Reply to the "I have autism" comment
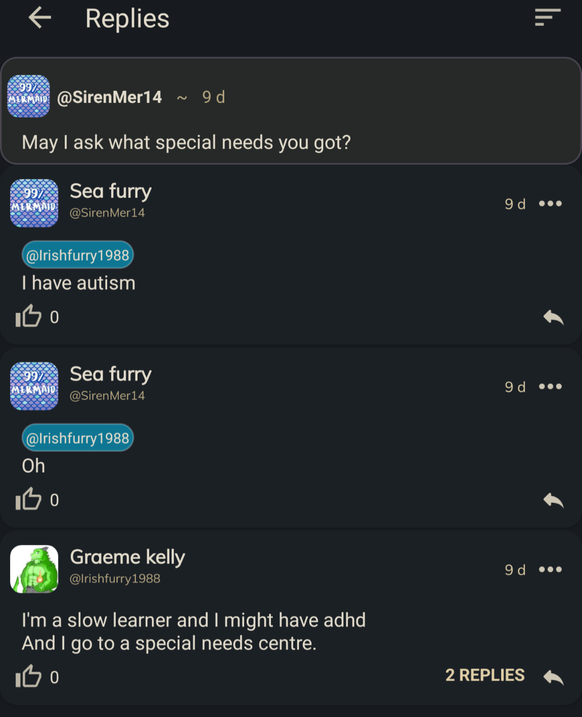582x717 pixels. [x=553, y=318]
